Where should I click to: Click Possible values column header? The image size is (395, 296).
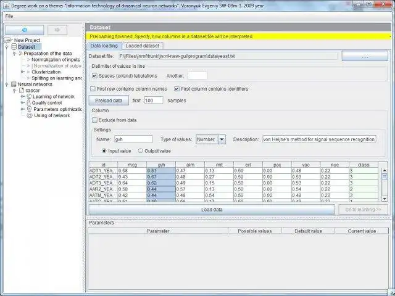(x=255, y=231)
